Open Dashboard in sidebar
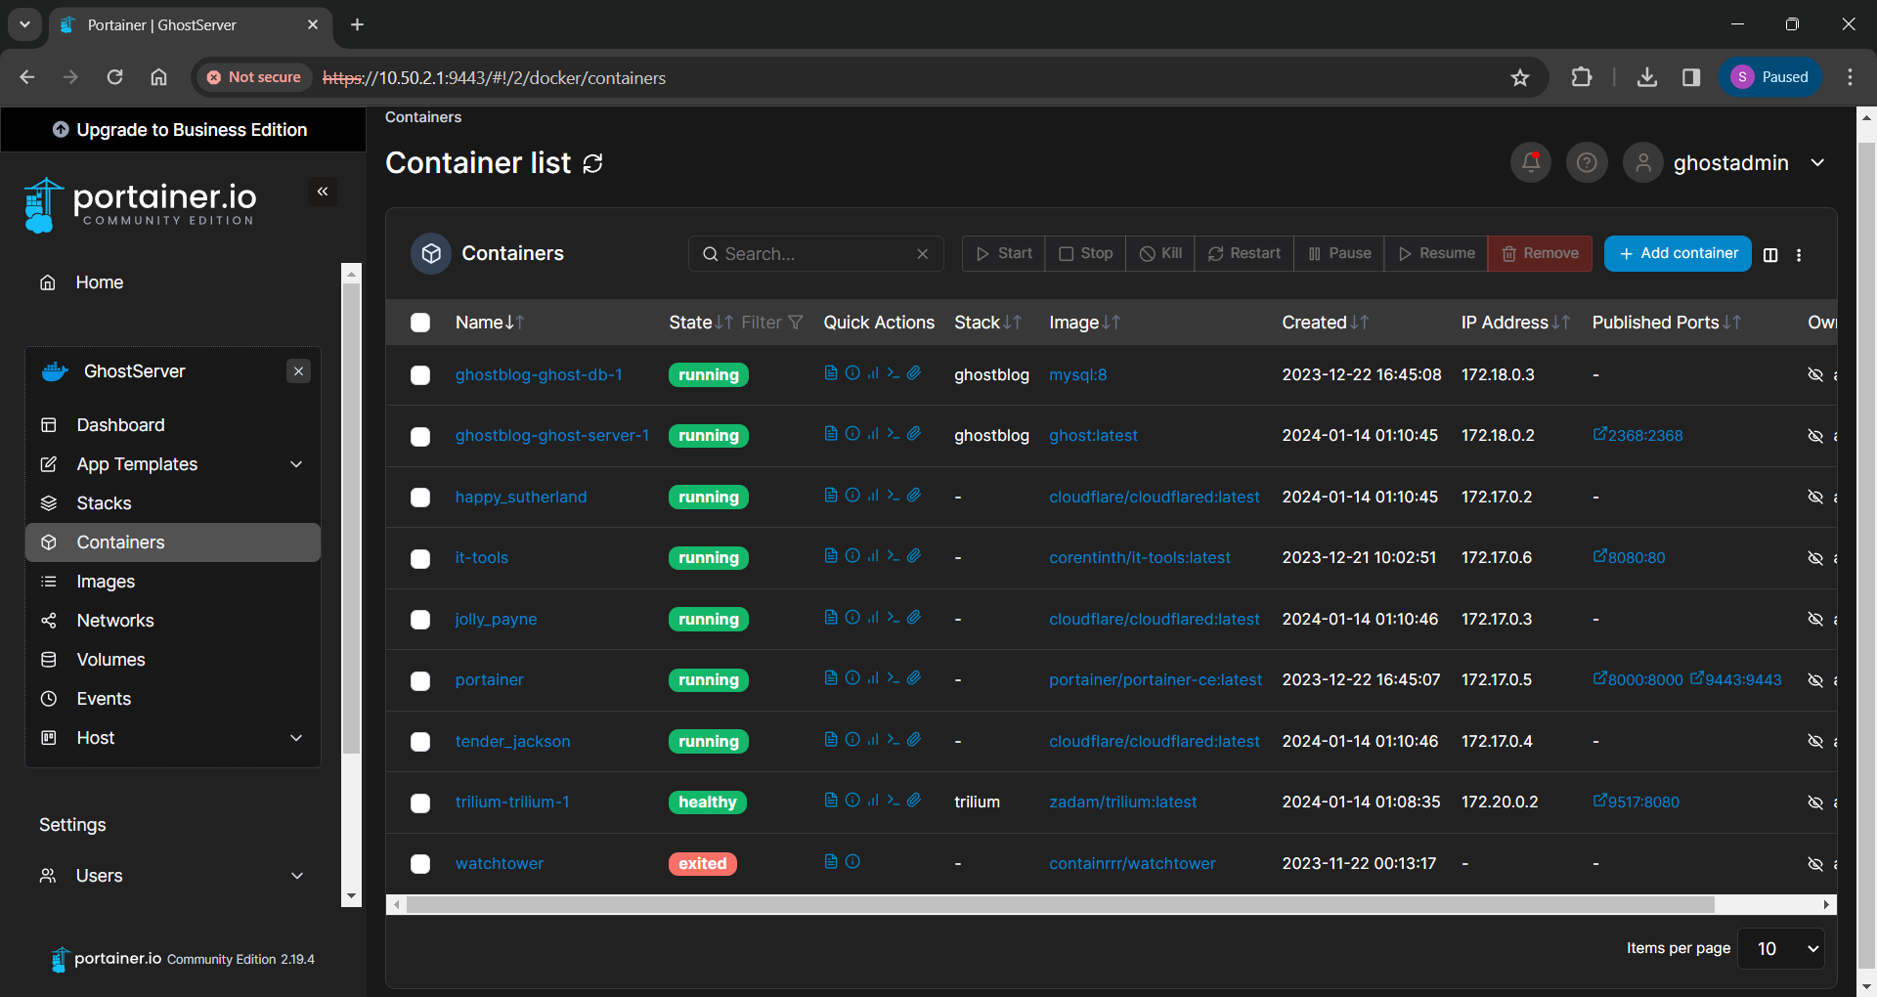 coord(173,425)
